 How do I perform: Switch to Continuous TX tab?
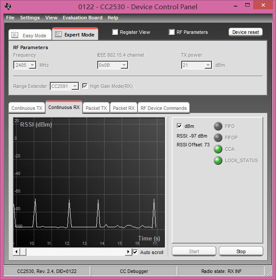27,108
